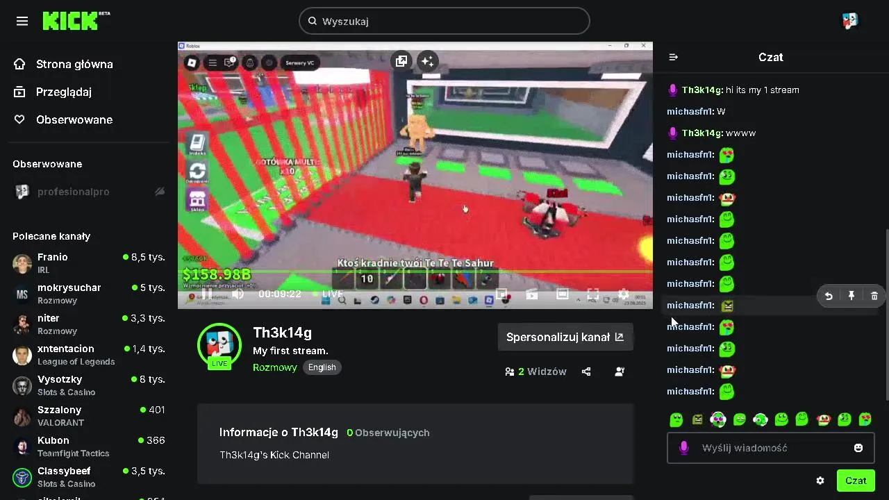Send message with the green Czat button

pyautogui.click(x=856, y=481)
